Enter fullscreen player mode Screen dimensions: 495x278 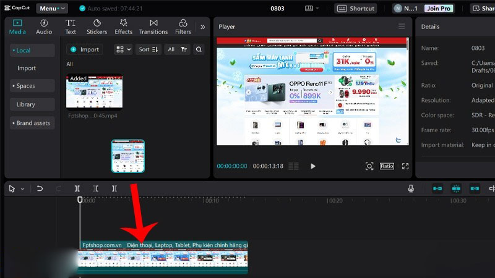tap(405, 166)
